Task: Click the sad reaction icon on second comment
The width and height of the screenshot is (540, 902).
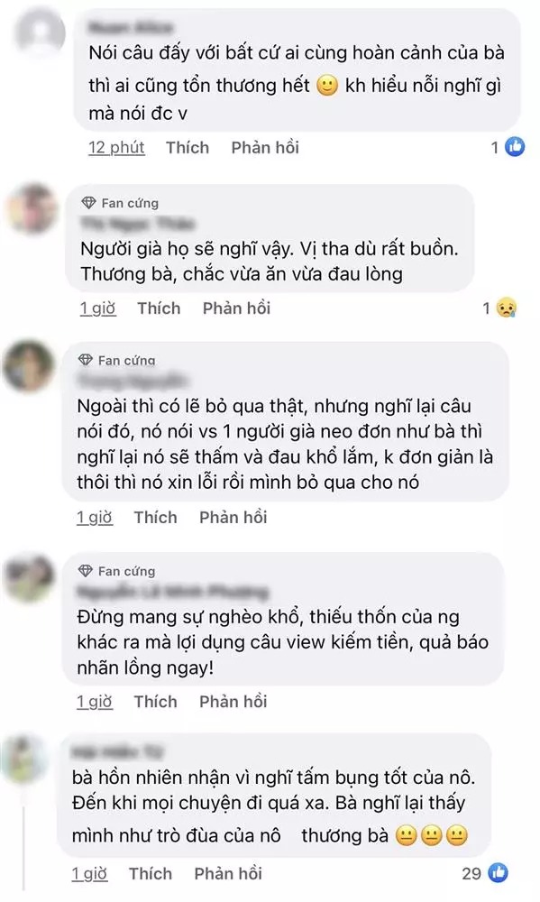Action: (507, 308)
